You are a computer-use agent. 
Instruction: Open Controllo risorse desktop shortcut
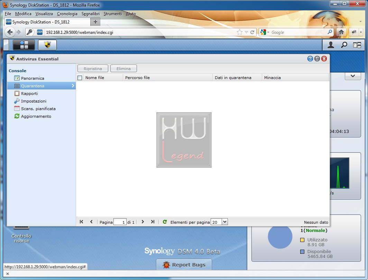click(21, 234)
